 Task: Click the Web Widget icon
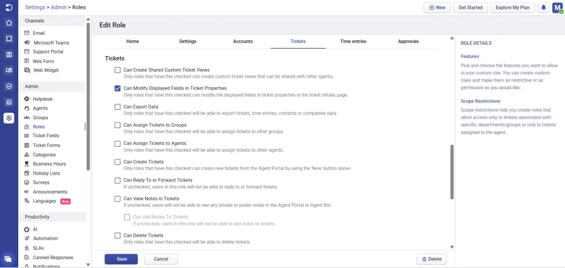26,70
